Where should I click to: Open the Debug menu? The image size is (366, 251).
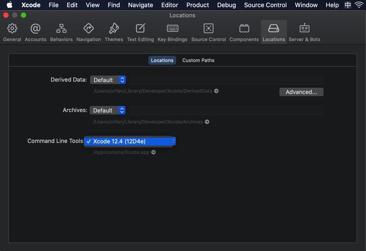(226, 5)
